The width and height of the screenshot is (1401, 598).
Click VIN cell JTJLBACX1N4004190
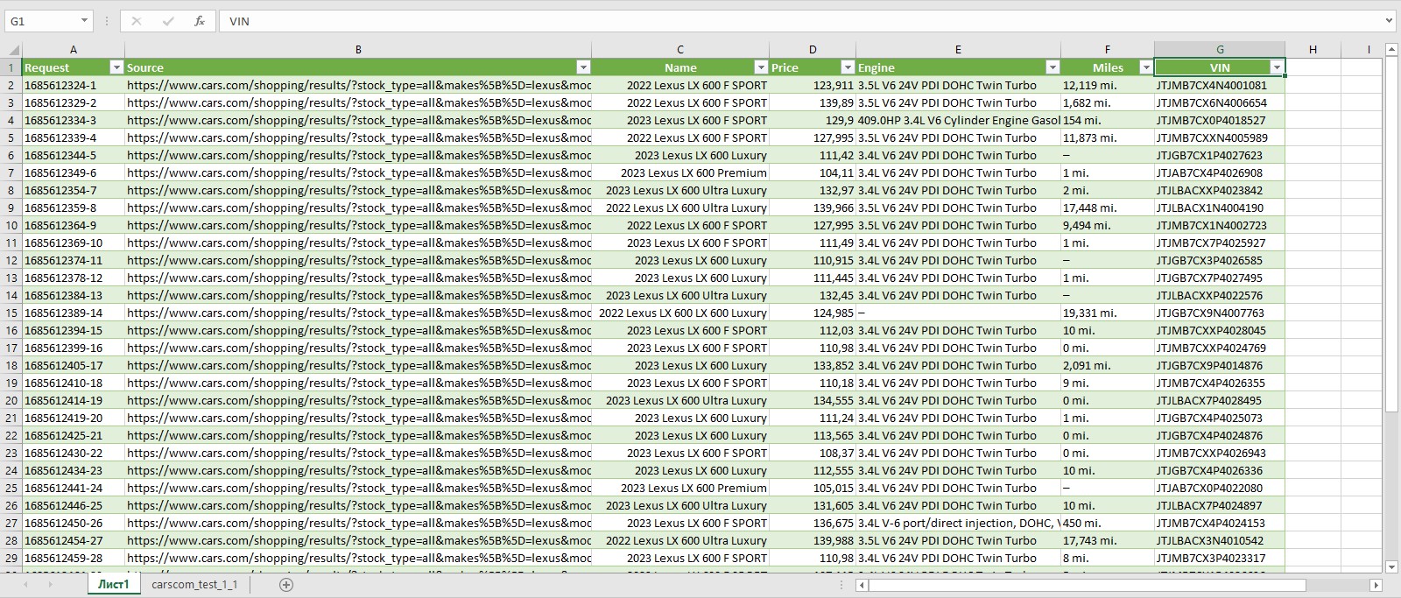click(1220, 208)
